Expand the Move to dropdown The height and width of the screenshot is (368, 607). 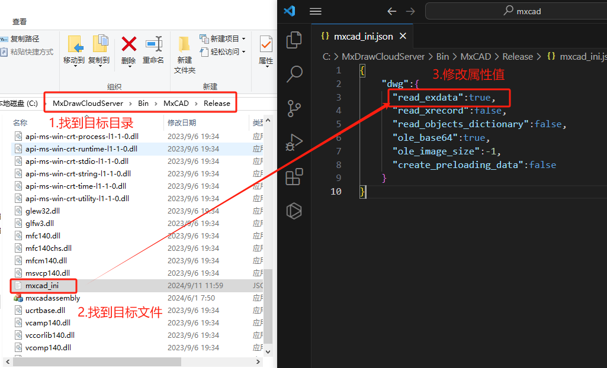74,60
